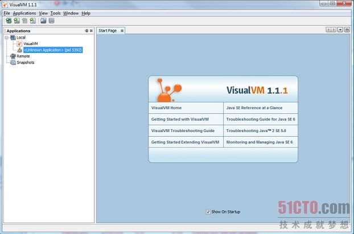Open Java SE Reference at a Glance
The height and width of the screenshot is (234, 354).
254,108
